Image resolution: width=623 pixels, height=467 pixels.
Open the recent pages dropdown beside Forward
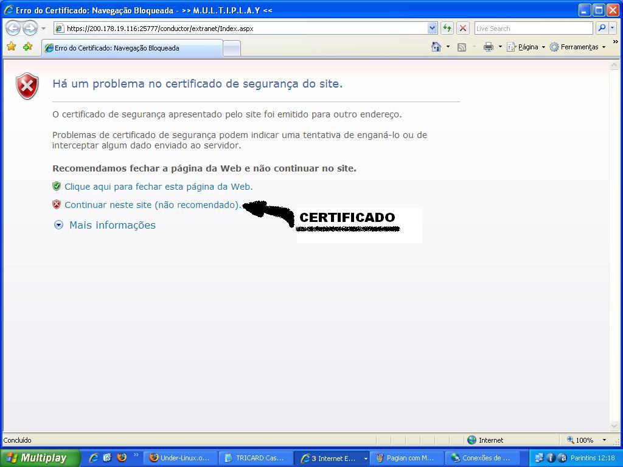pos(44,29)
